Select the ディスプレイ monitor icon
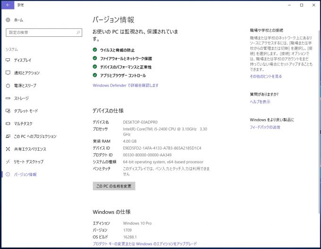 [8, 60]
